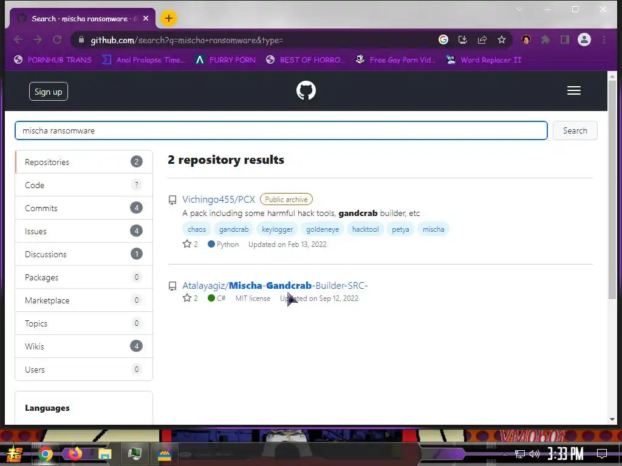Select the Packages filter

84,277
